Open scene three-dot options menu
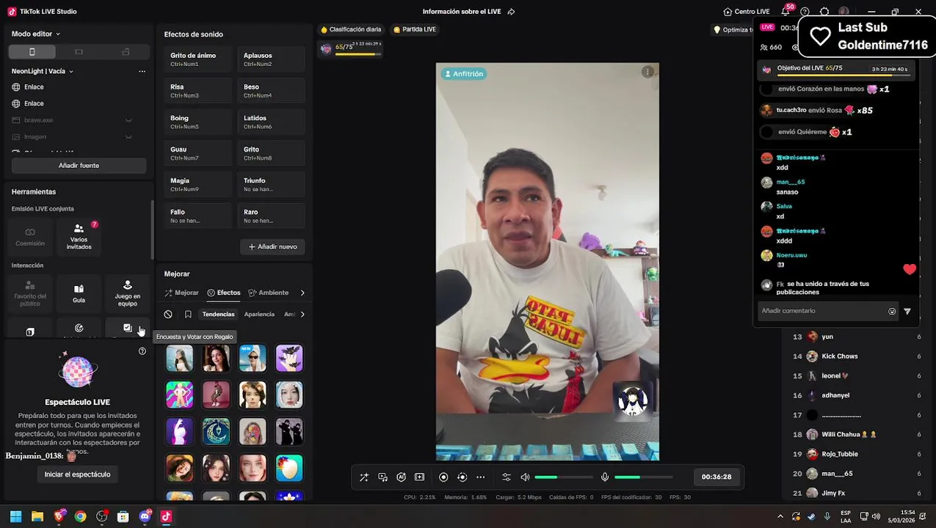The width and height of the screenshot is (936, 528). point(142,71)
